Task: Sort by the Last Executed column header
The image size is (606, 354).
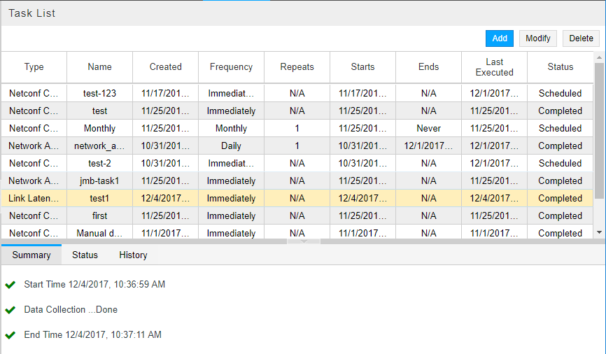Action: 494,67
